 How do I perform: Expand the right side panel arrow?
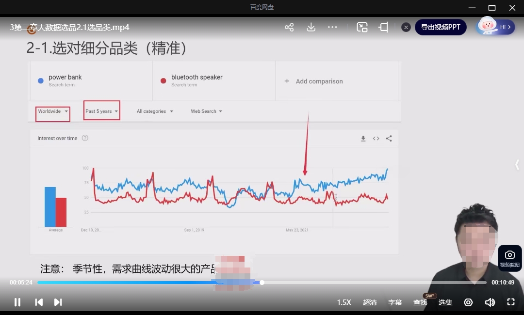[x=517, y=165]
